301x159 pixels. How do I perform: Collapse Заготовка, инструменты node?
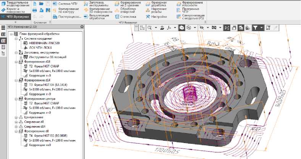click(16, 52)
